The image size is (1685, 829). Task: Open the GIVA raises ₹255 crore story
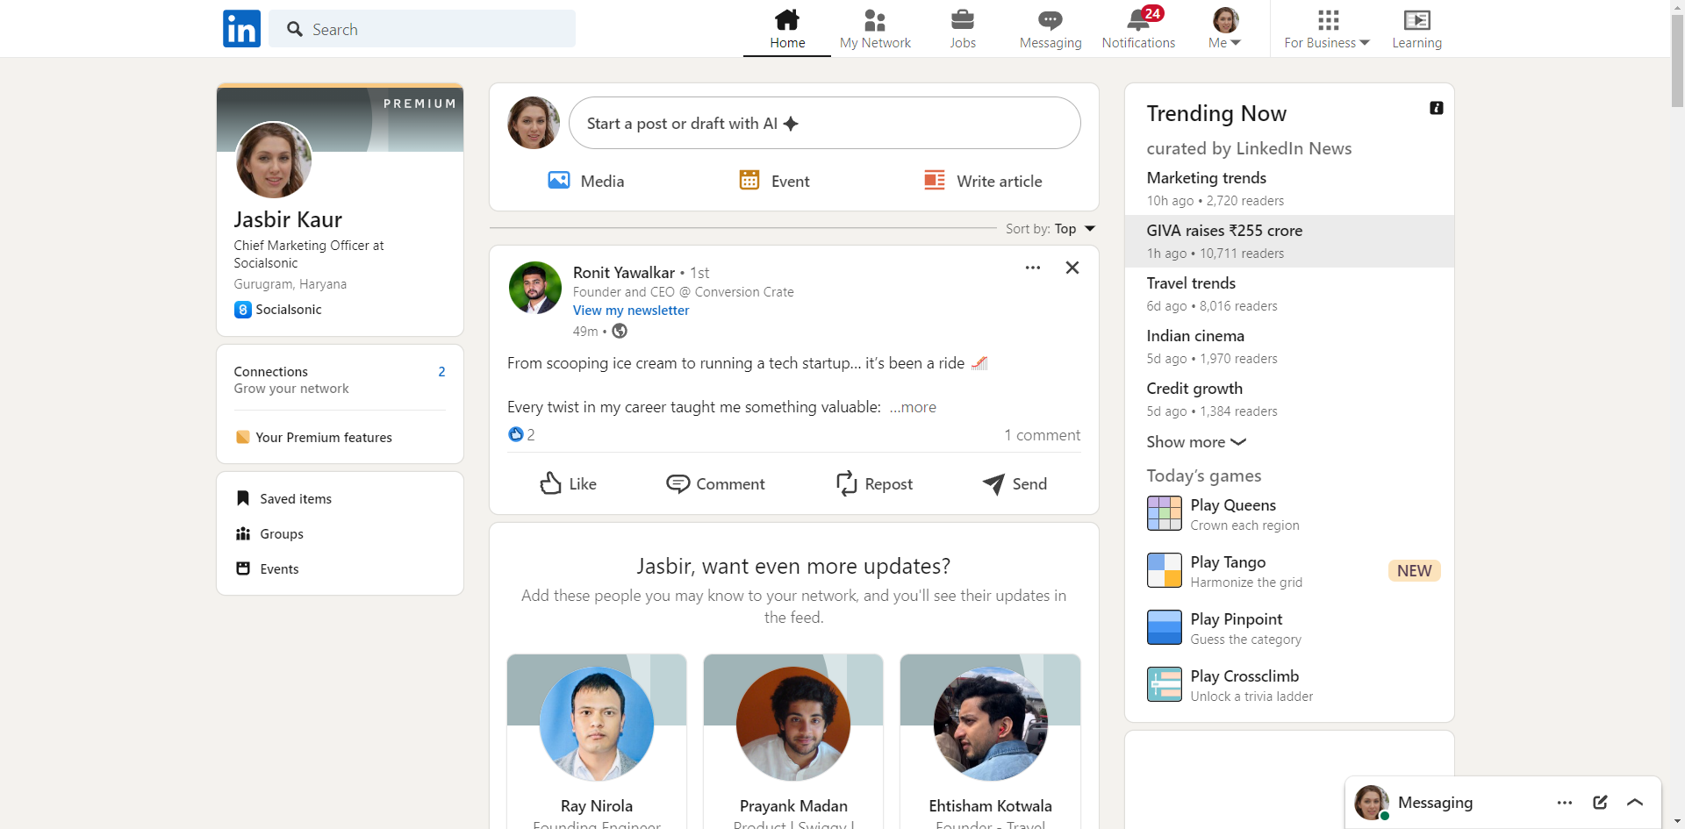1289,241
